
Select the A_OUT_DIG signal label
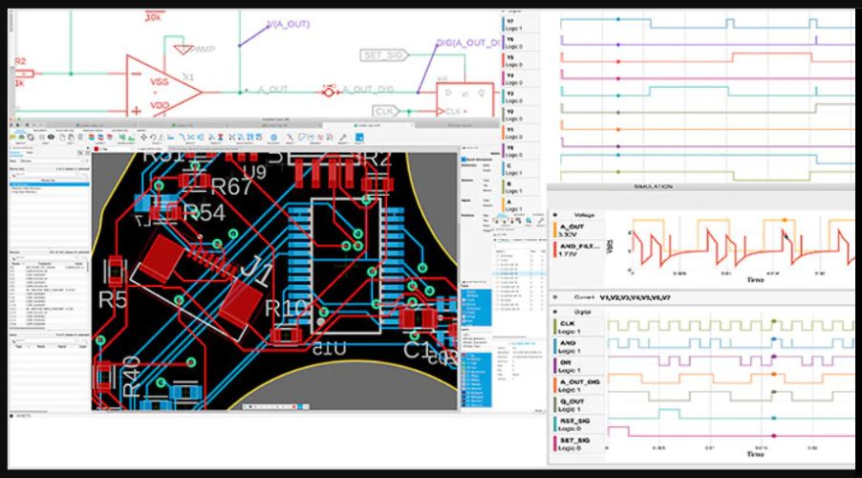[x=579, y=385]
